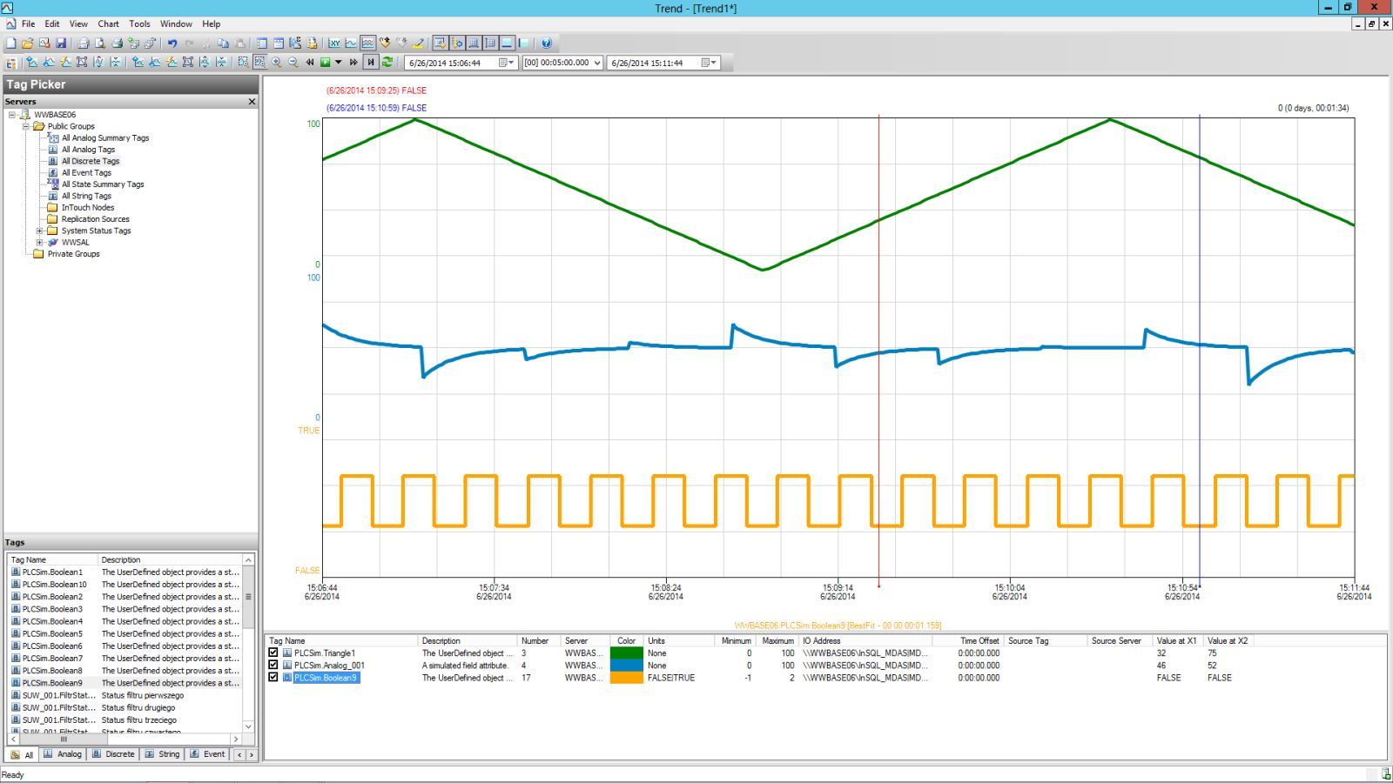
Task: Click the Zoom out magnifier icon
Action: pos(293,63)
